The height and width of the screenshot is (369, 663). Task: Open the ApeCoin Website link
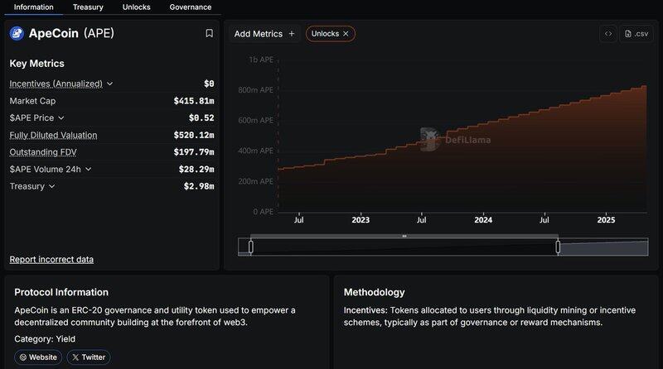click(x=38, y=357)
